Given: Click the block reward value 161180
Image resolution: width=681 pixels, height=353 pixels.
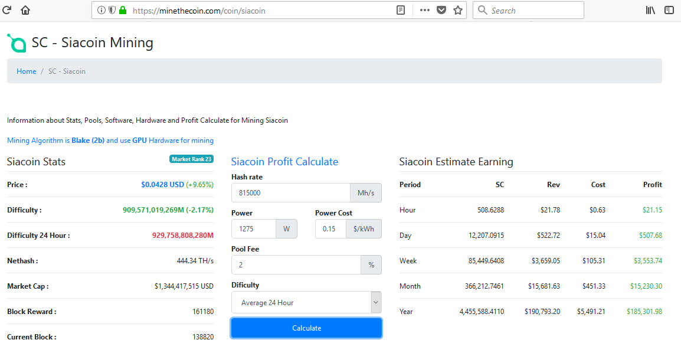Looking at the screenshot, I should click(x=203, y=311).
